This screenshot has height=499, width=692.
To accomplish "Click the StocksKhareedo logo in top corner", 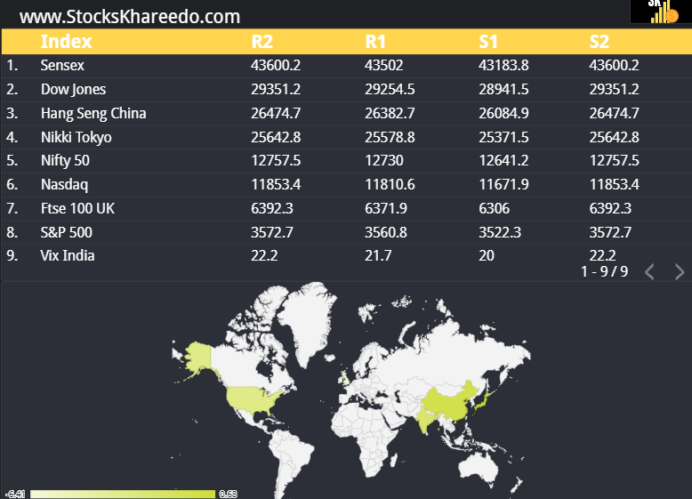I will pyautogui.click(x=661, y=12).
